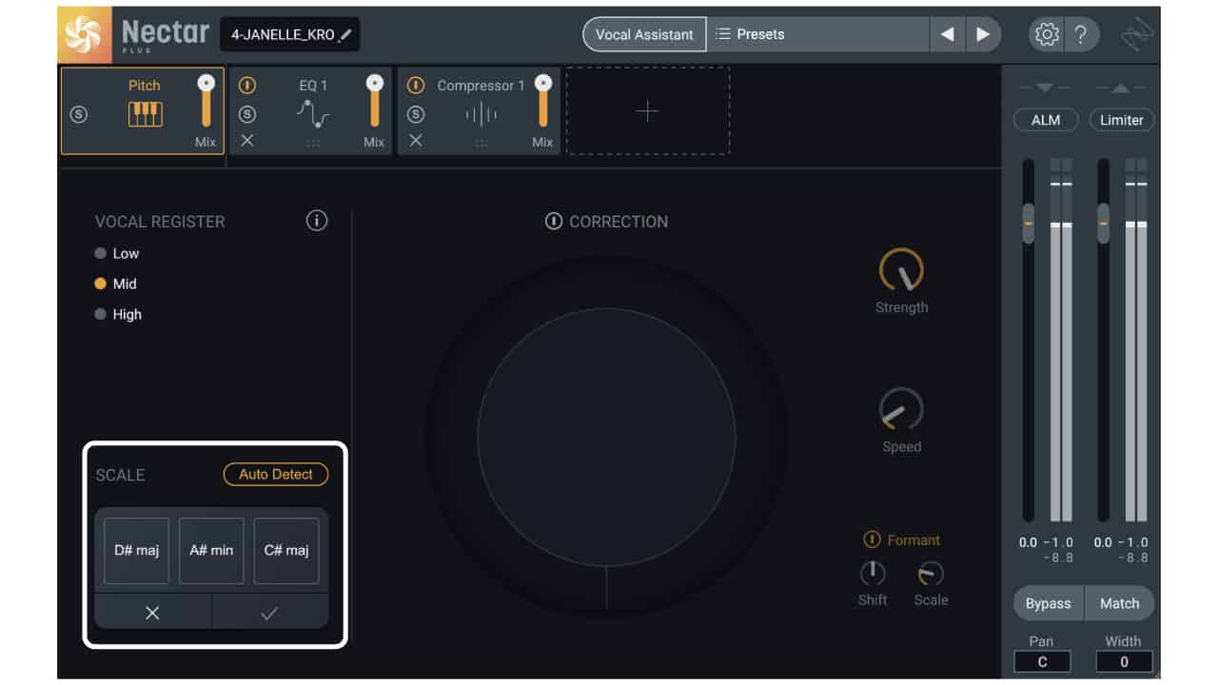Advance to the next preset with the arrow
The height and width of the screenshot is (685, 1218).
[x=983, y=33]
